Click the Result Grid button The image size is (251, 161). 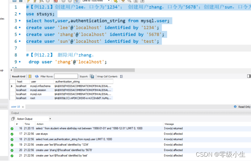(19, 76)
